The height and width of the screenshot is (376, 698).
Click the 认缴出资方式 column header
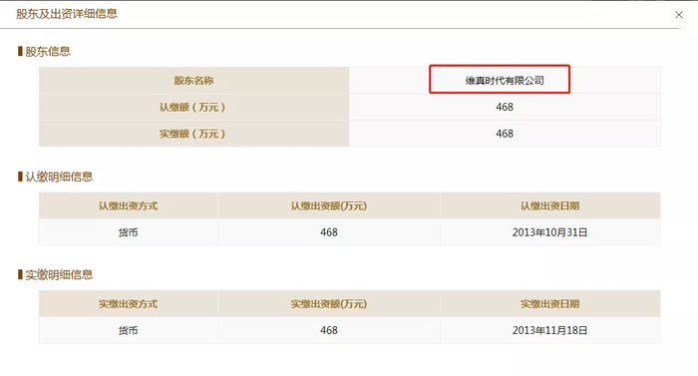pyautogui.click(x=129, y=205)
